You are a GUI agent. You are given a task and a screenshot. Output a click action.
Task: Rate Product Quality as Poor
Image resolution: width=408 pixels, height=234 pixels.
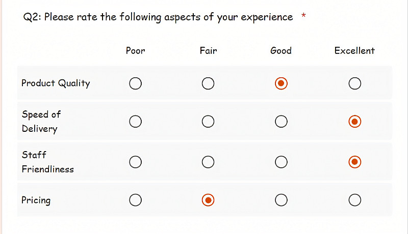(x=135, y=83)
